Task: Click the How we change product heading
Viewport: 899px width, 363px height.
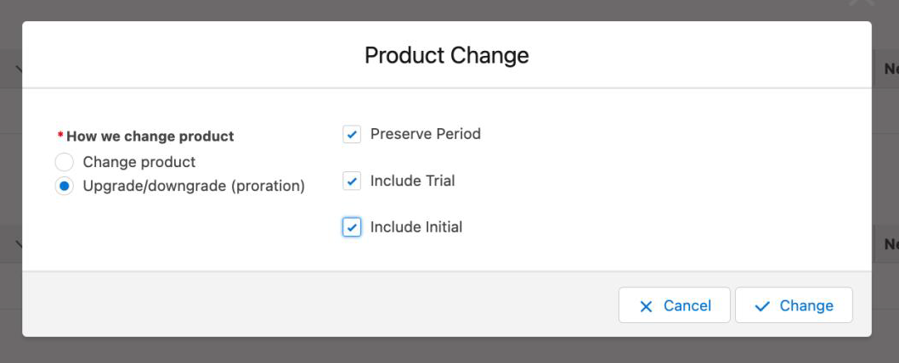Action: click(x=150, y=136)
